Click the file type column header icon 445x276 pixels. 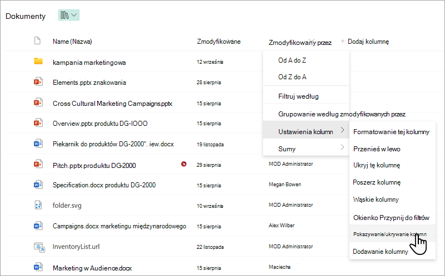tap(37, 41)
